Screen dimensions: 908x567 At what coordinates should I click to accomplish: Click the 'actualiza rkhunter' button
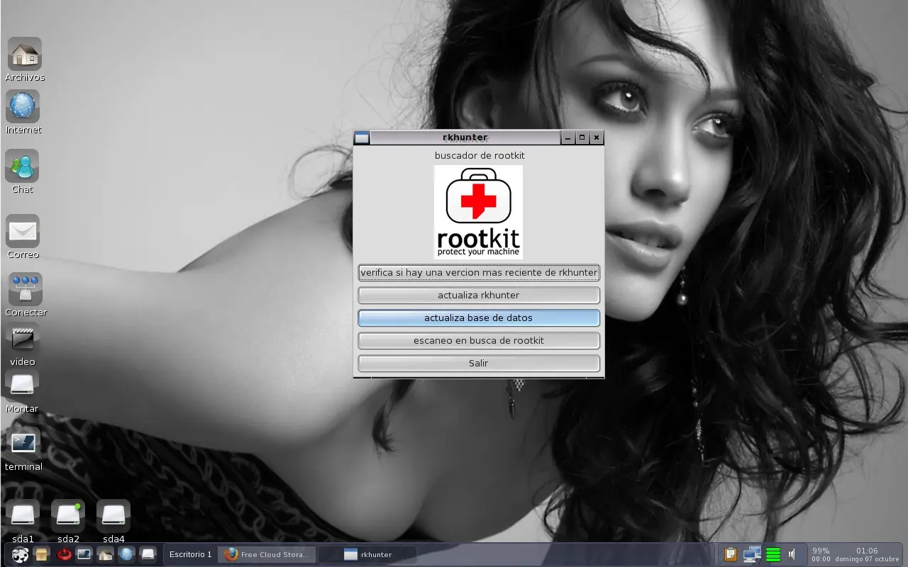coord(479,296)
